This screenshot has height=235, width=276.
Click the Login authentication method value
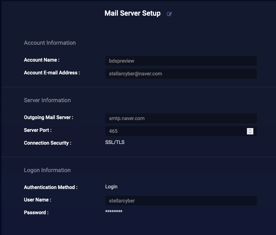point(111,187)
